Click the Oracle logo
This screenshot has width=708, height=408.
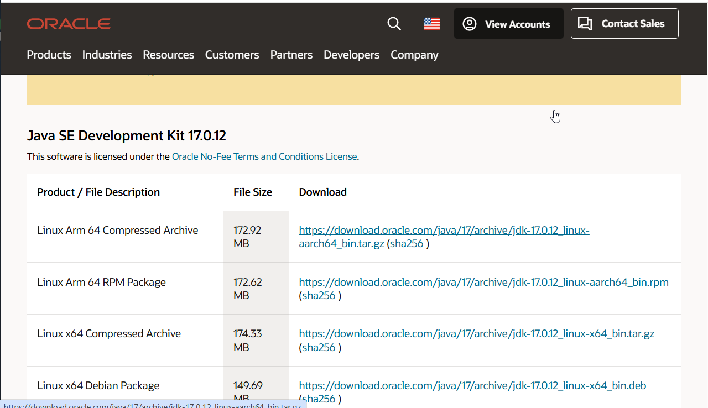coord(69,23)
